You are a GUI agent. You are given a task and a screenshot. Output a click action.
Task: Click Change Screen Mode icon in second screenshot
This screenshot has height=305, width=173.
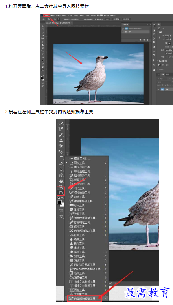point(61,217)
